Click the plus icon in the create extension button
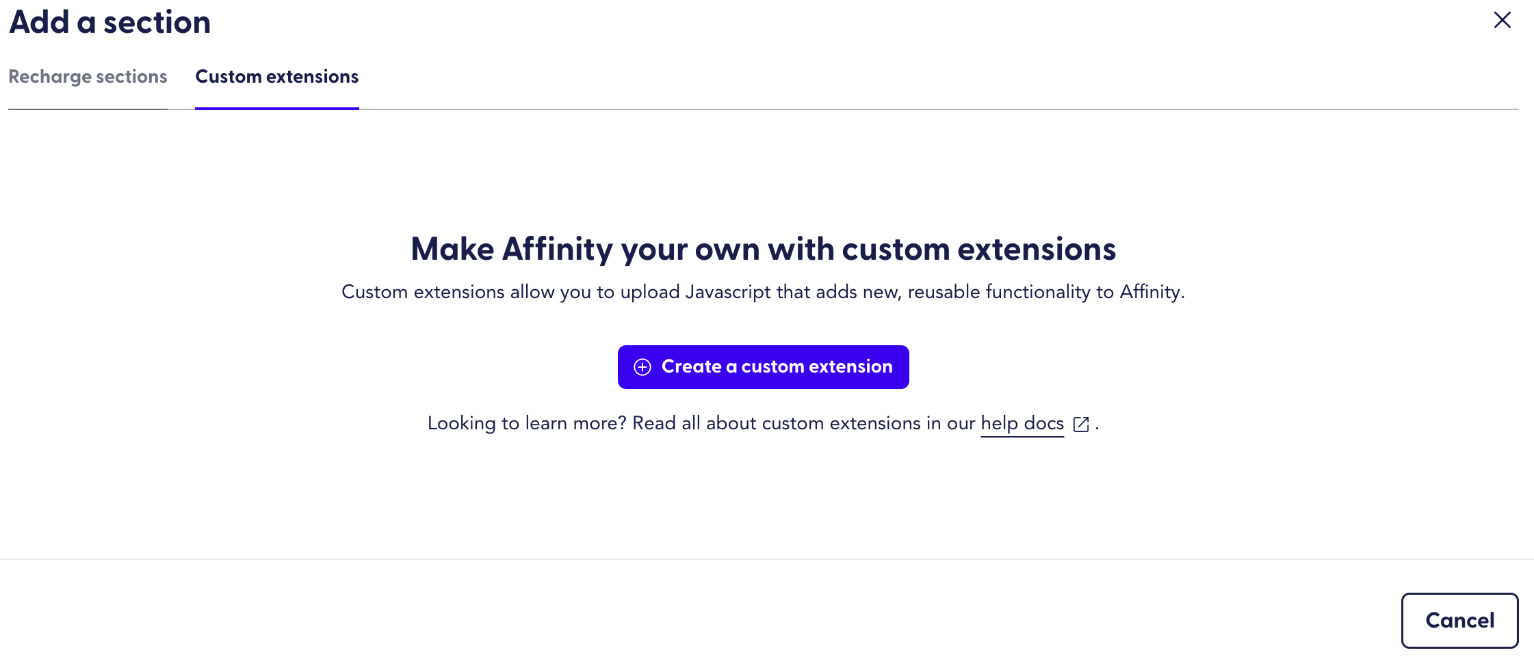The height and width of the screenshot is (659, 1534). tap(642, 367)
